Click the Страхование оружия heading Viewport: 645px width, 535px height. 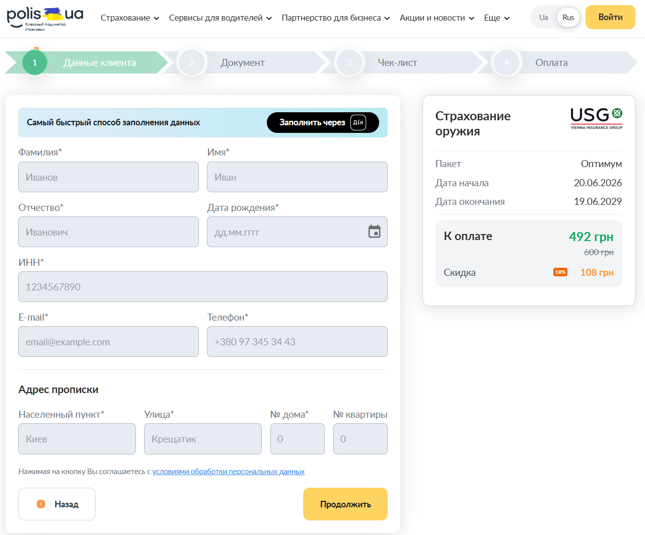[x=473, y=123]
